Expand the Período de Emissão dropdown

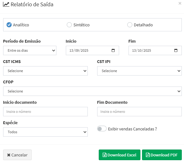30,50
